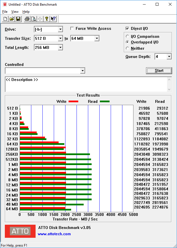Select the Overlapped I/O radio button
The width and height of the screenshot is (177, 248).
(x=127, y=42)
